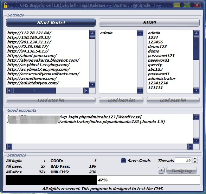
Task: Select admin in the login list
Action: pyautogui.click(x=106, y=33)
